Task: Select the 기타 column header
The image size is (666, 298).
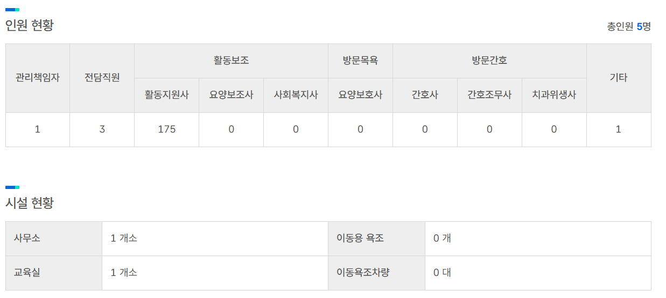Action: point(619,77)
